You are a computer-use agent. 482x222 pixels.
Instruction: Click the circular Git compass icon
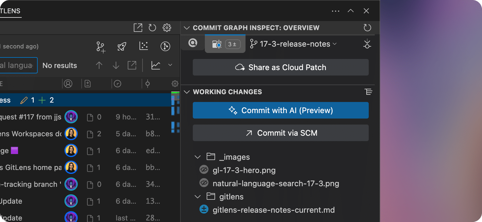(165, 46)
